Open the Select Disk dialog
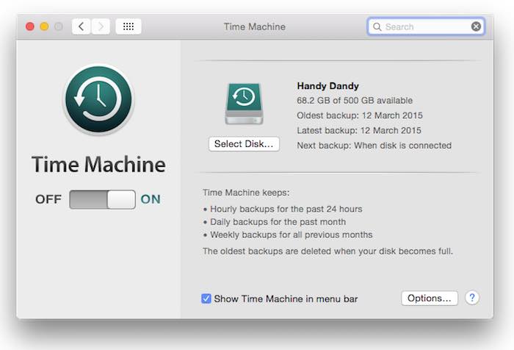The width and height of the screenshot is (514, 350). 244,144
